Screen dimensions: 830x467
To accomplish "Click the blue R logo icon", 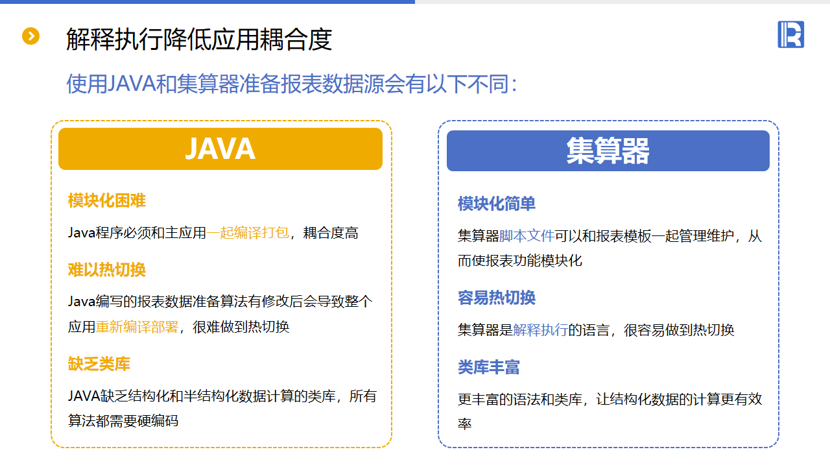I will 790,34.
